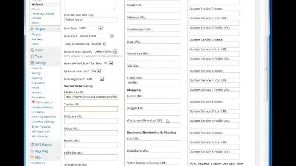This screenshot has height=166, width=296.
Task: Open the Digg Digg menu
Action: pos(41,151)
